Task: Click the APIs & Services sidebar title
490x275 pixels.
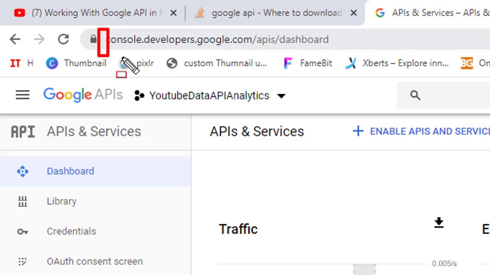Action: point(94,131)
